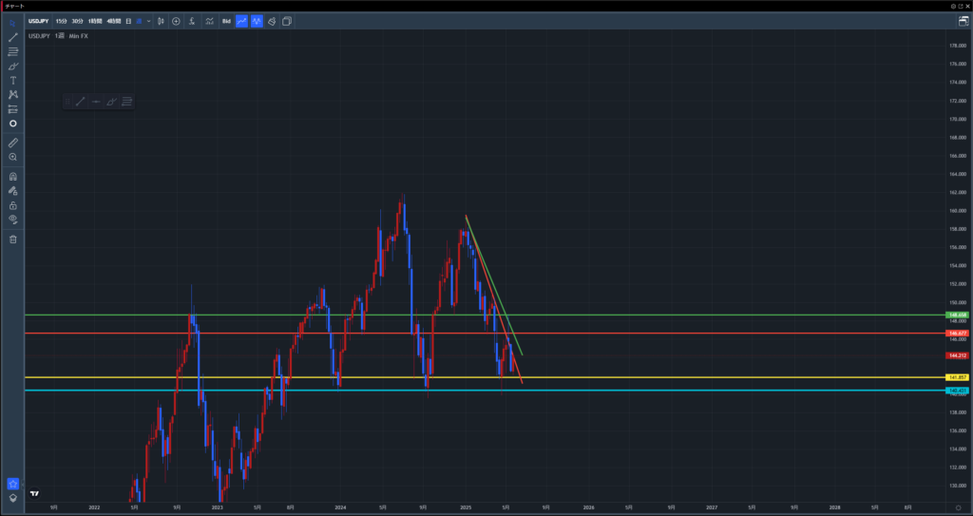Click the multi-window layout icon at top right
Screen dimensions: 973x516
963,21
